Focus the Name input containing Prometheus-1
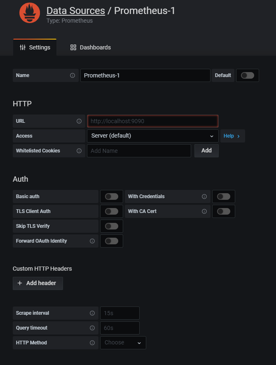The image size is (276, 365). pos(145,75)
